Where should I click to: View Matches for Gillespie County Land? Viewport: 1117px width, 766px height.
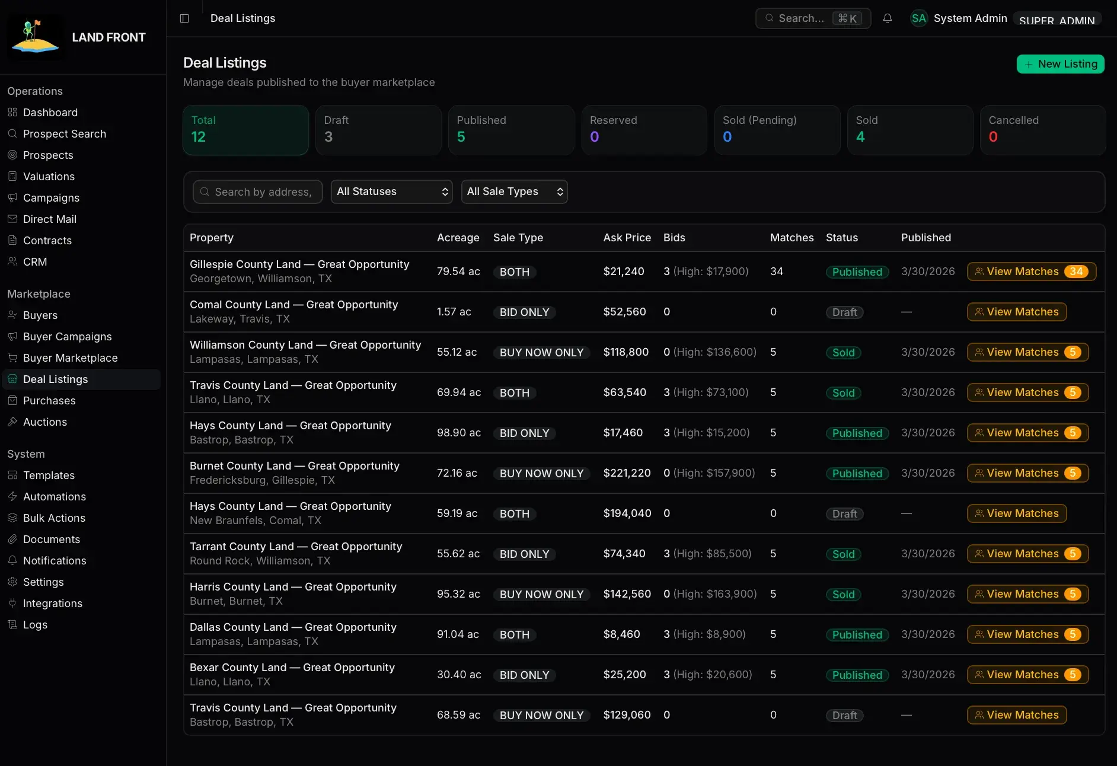tap(1032, 272)
